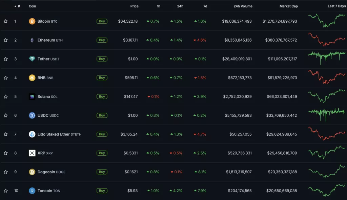
Task: Click the Buy button for XRP
Action: pyautogui.click(x=102, y=153)
